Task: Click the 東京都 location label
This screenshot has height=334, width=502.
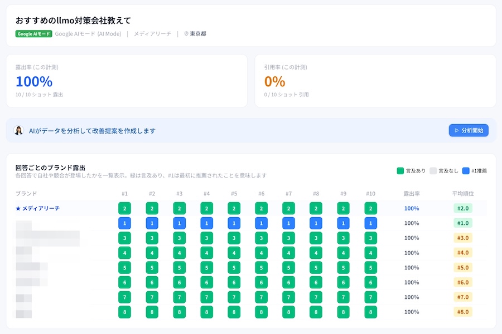Action: coord(198,33)
